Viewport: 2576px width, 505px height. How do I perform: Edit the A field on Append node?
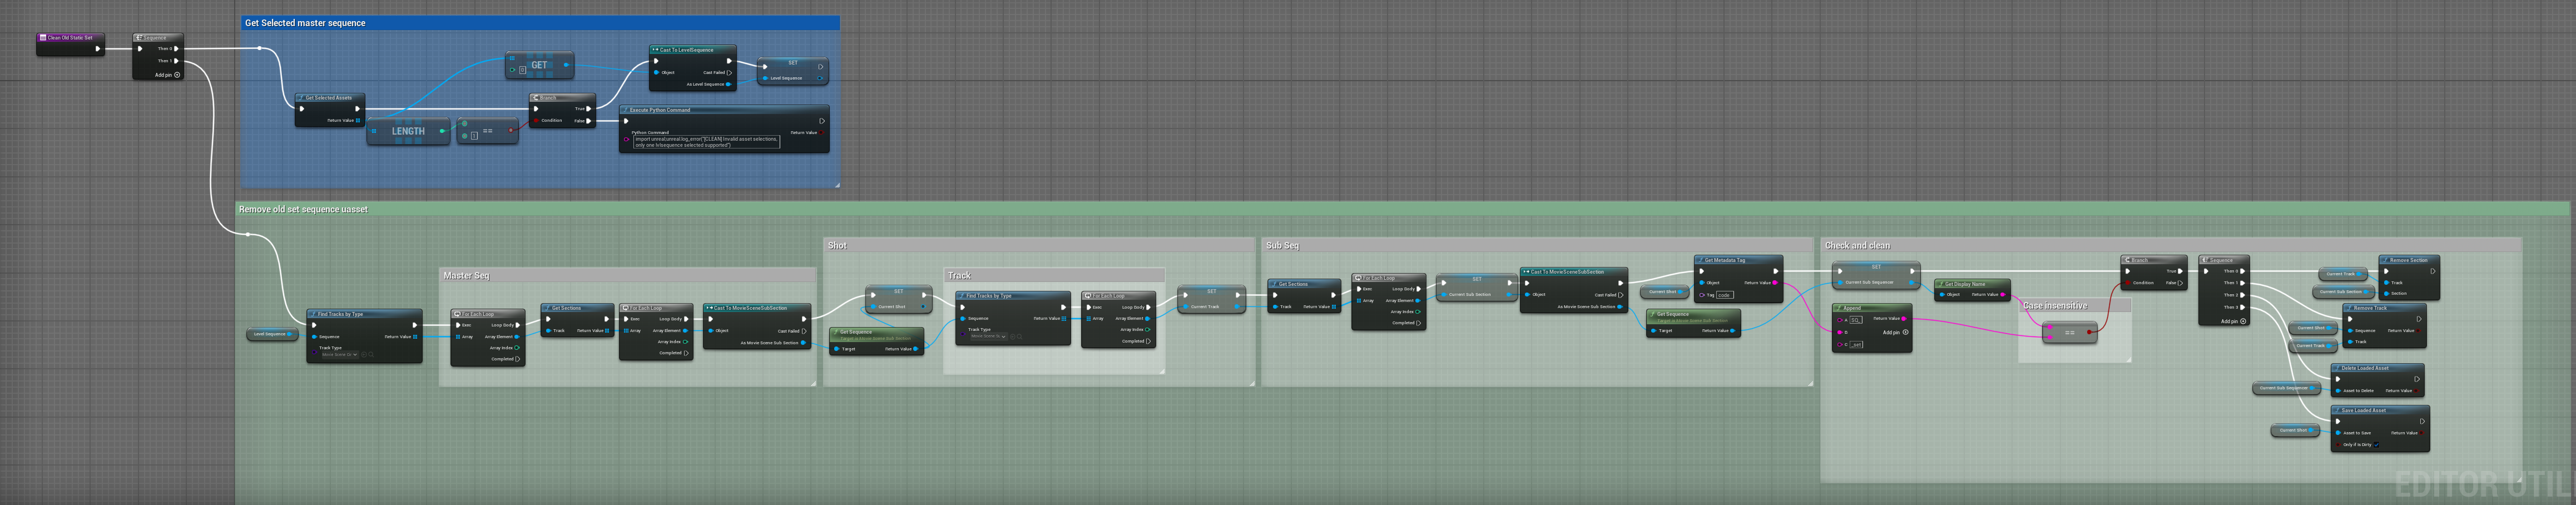(1855, 320)
